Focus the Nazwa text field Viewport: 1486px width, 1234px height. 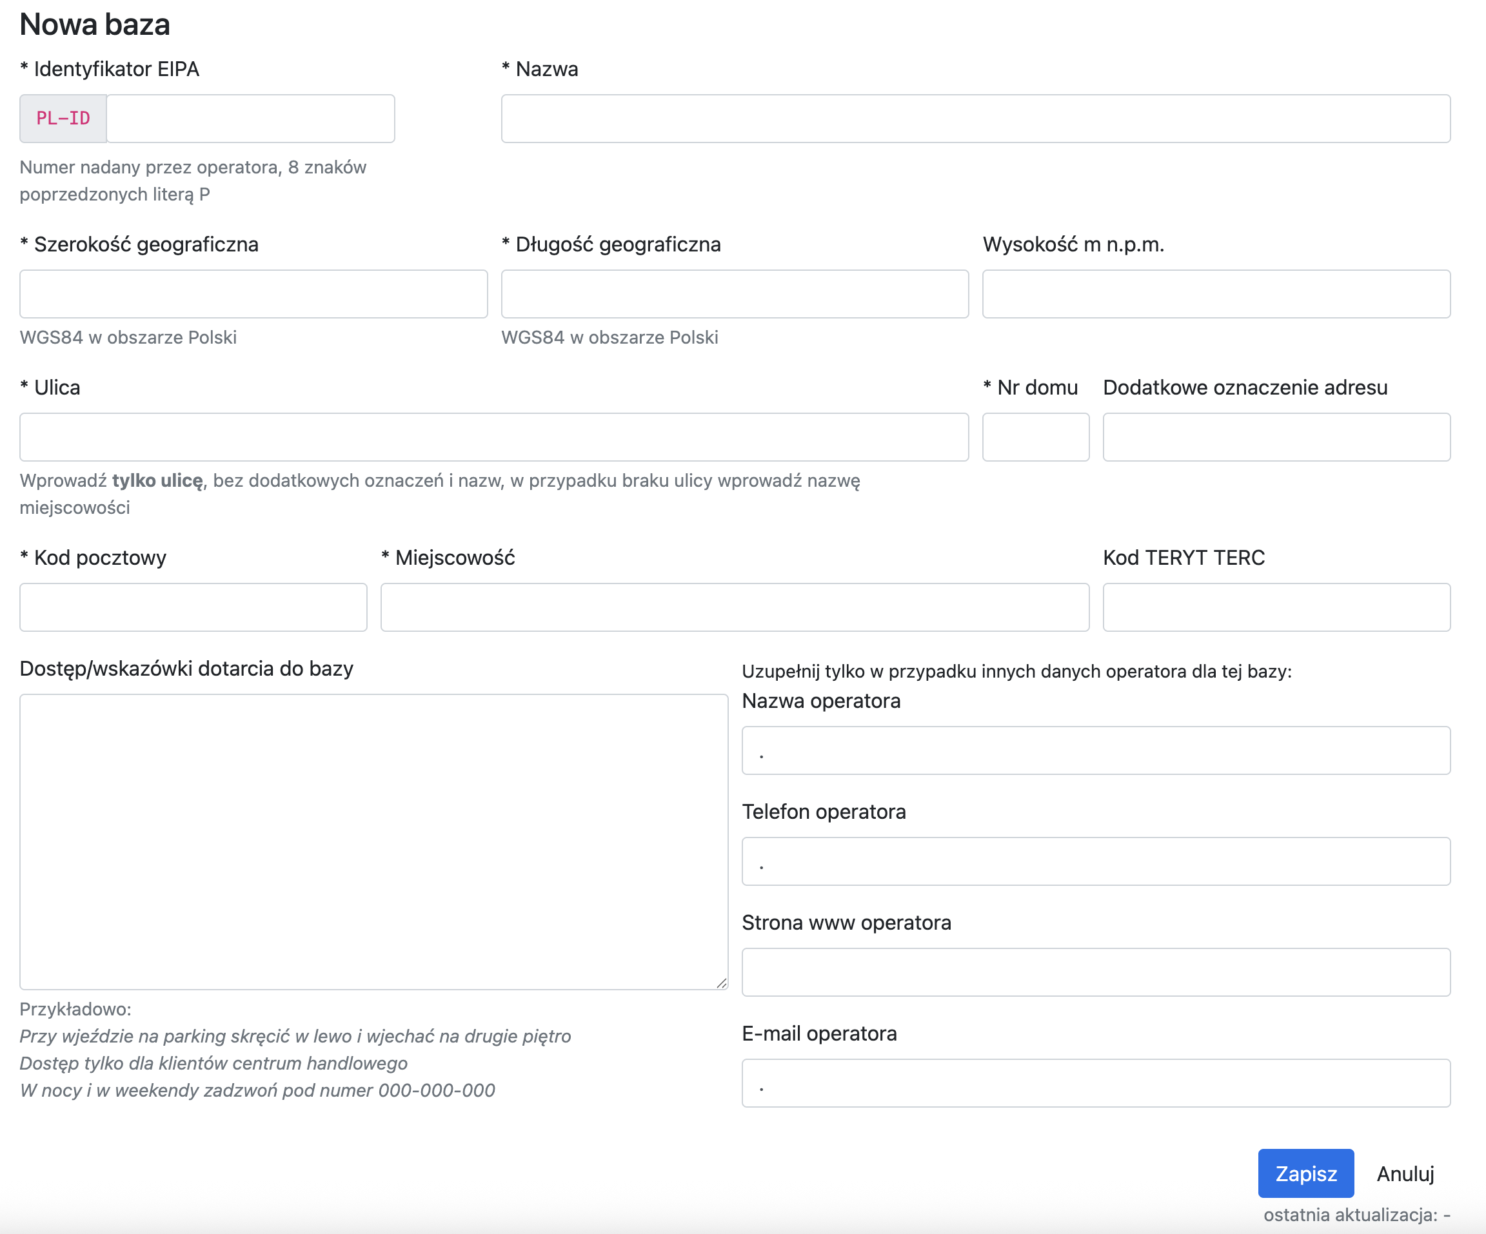click(975, 119)
